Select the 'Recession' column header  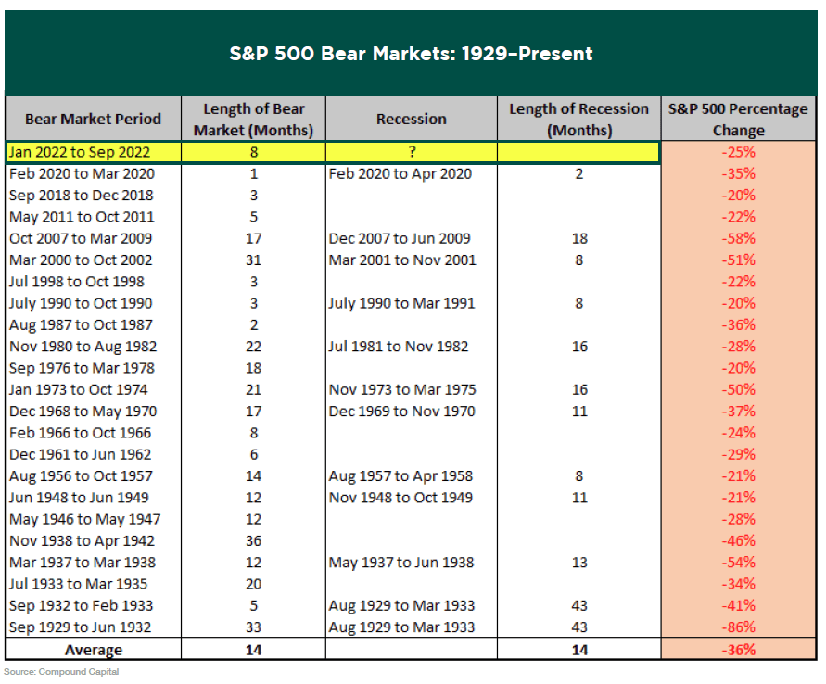coord(411,119)
